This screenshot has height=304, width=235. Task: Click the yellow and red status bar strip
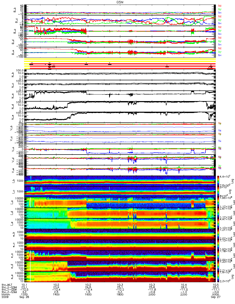(120, 64)
